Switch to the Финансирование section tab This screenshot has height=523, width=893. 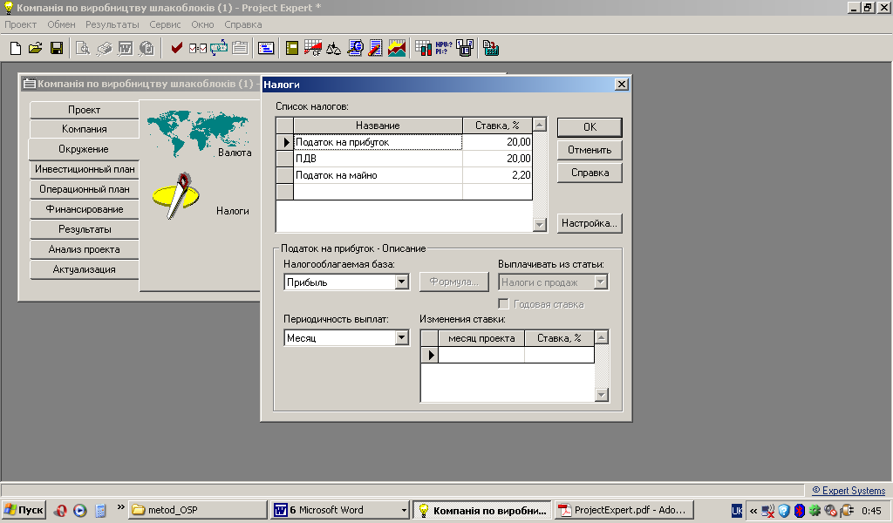coord(85,209)
